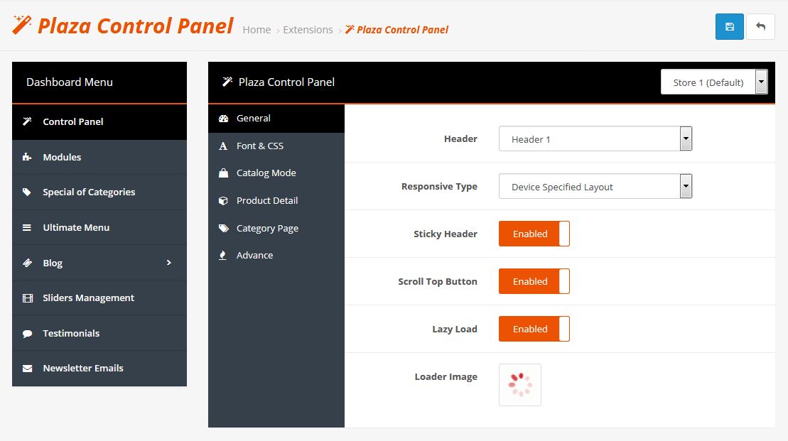
Task: Switch to the Catalog Mode tab
Action: point(276,173)
